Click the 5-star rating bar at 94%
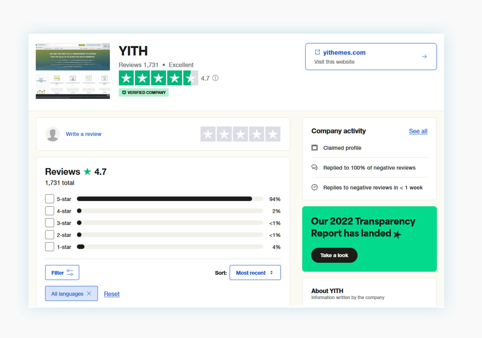 (170, 199)
